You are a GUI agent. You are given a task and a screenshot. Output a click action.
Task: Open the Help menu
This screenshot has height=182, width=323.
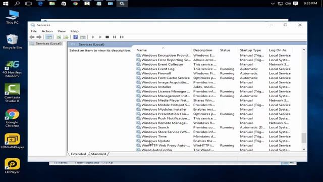(x=74, y=31)
